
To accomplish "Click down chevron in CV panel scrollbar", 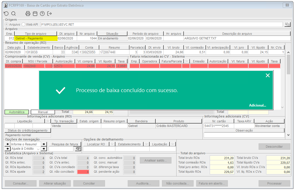I will [282, 107].
